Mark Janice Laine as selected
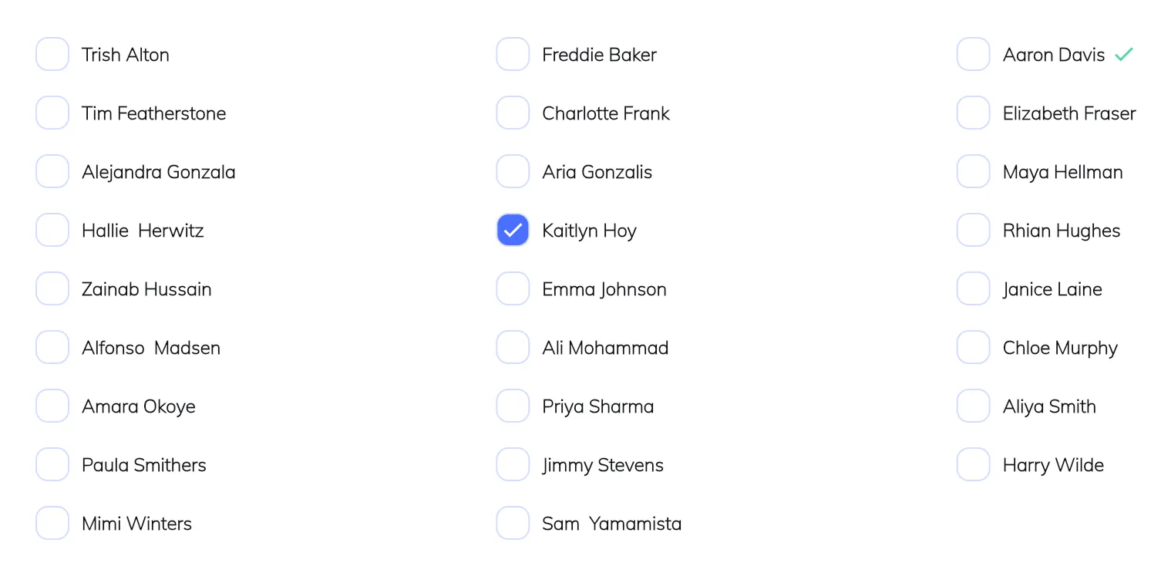The width and height of the screenshot is (1161, 563). [973, 289]
